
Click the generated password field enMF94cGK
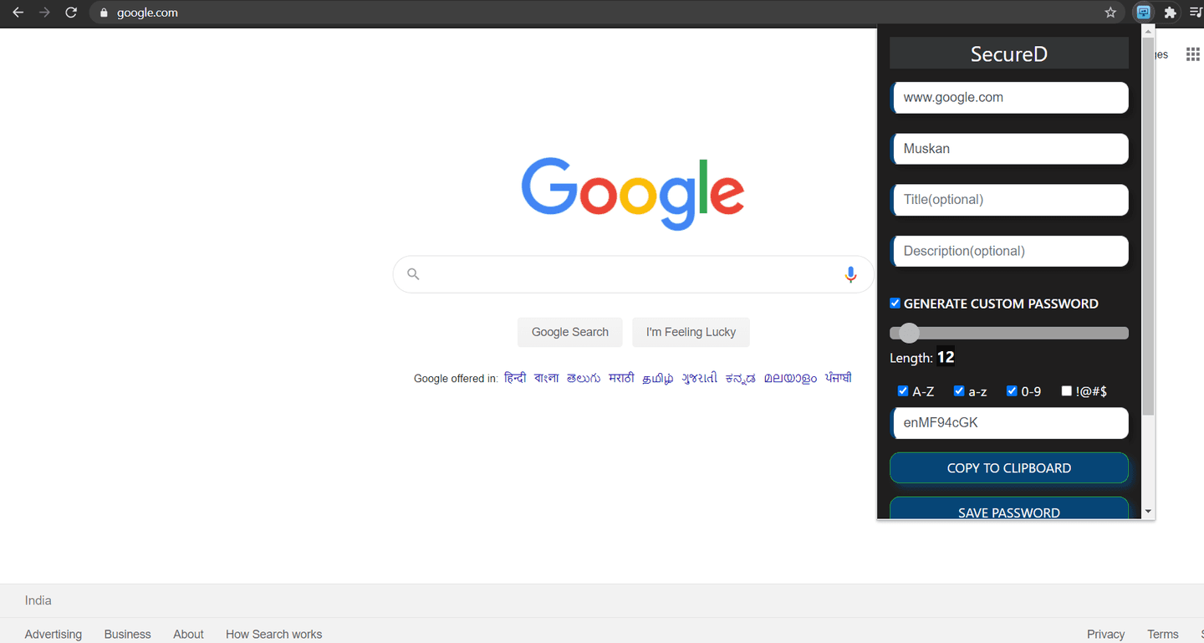point(1009,423)
